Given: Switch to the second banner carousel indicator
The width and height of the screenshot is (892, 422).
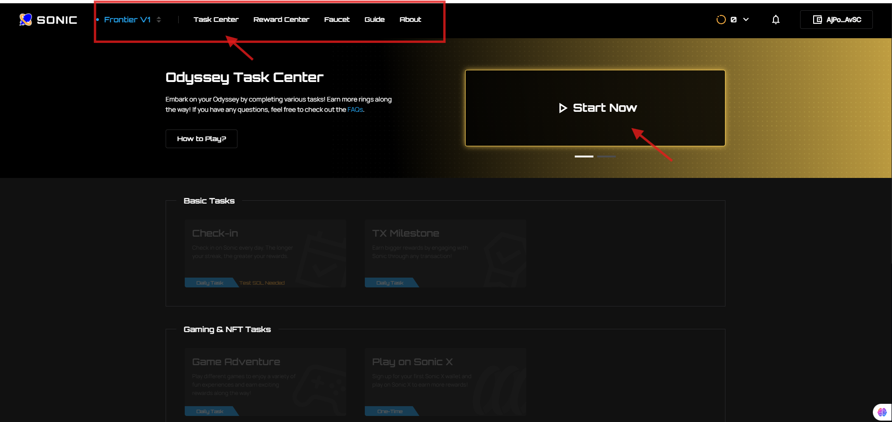Looking at the screenshot, I should [606, 157].
